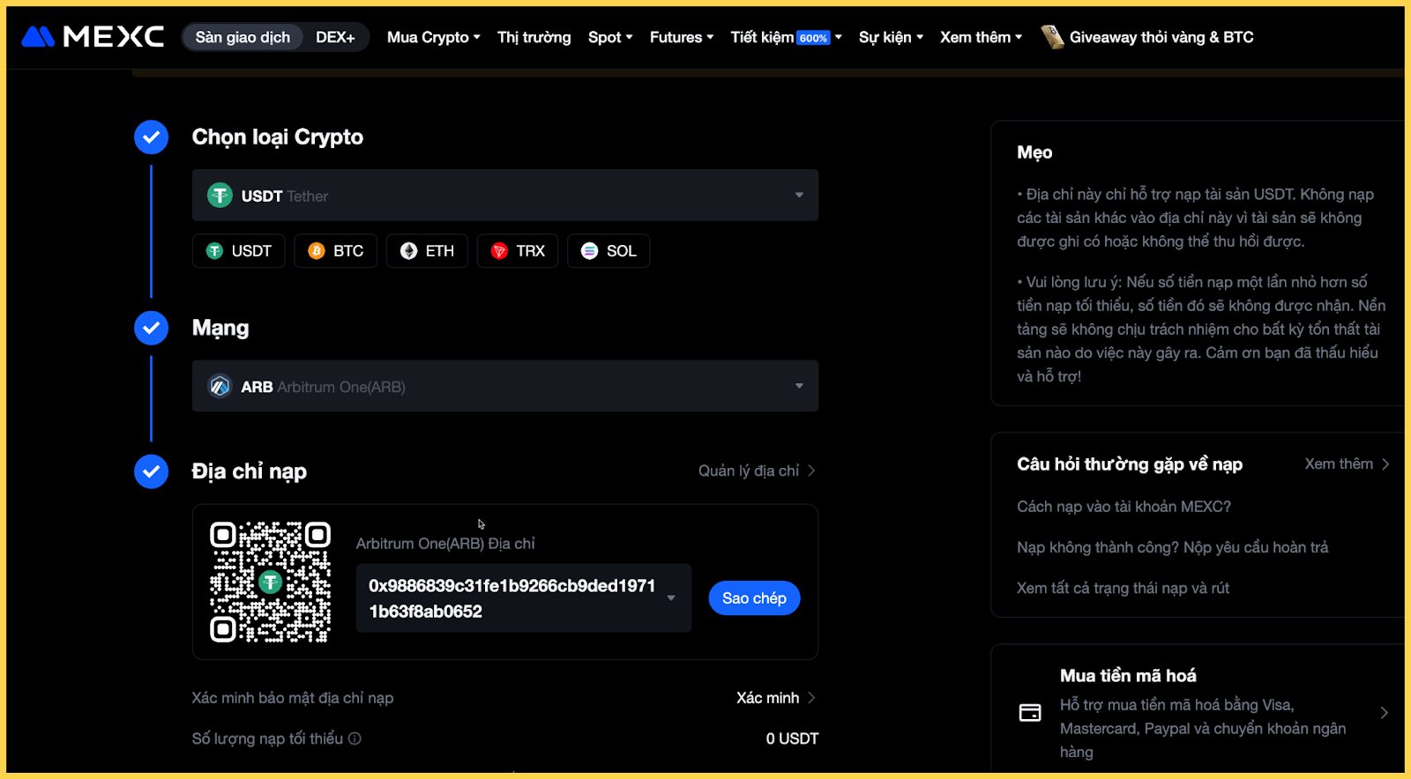Click the 0 USDT minimum deposit value
This screenshot has width=1411, height=779.
point(792,738)
